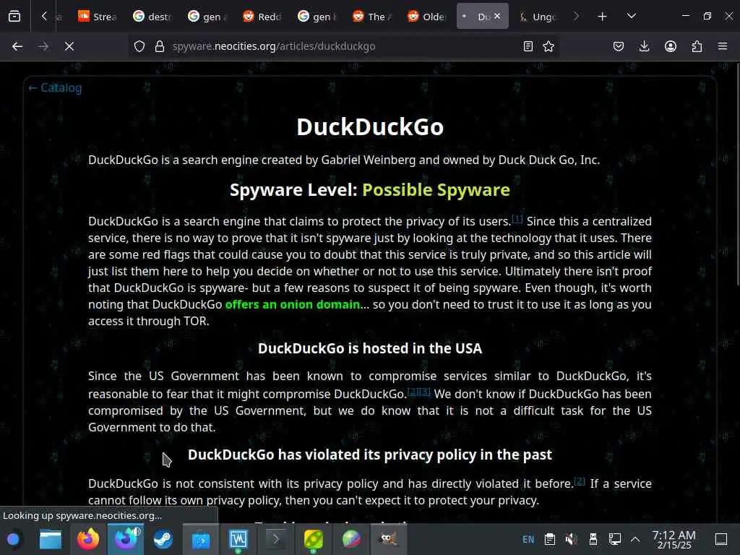This screenshot has width=740, height=555.
Task: Go back one page
Action: click(x=17, y=46)
